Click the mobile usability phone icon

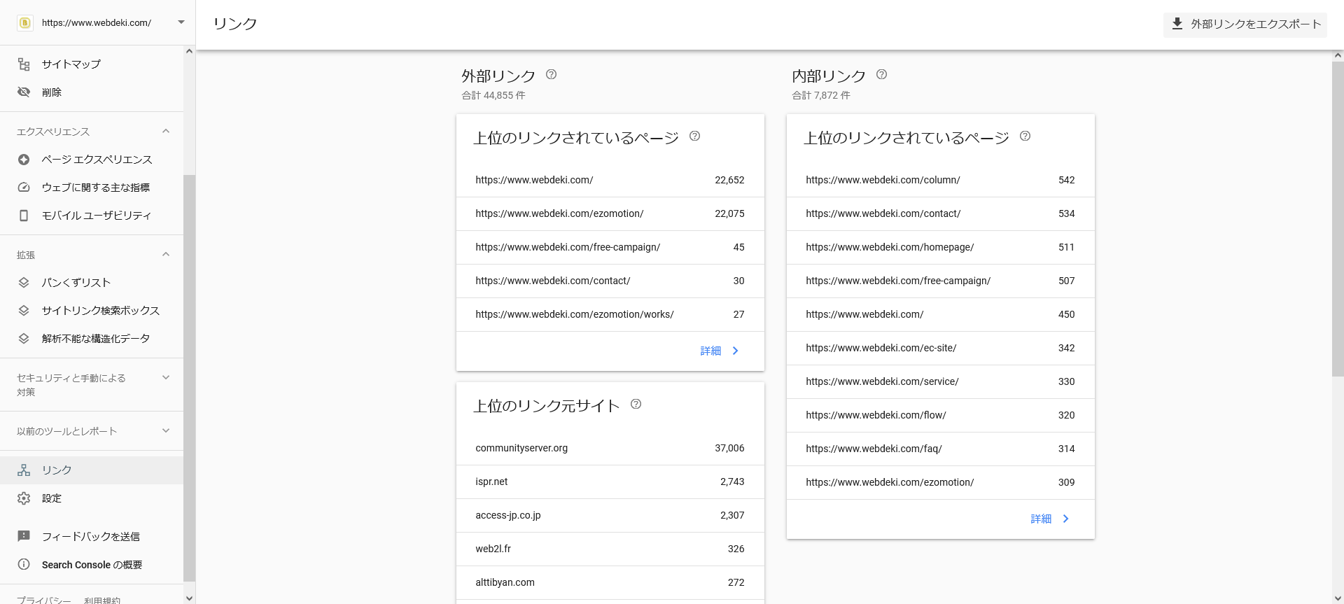24,216
